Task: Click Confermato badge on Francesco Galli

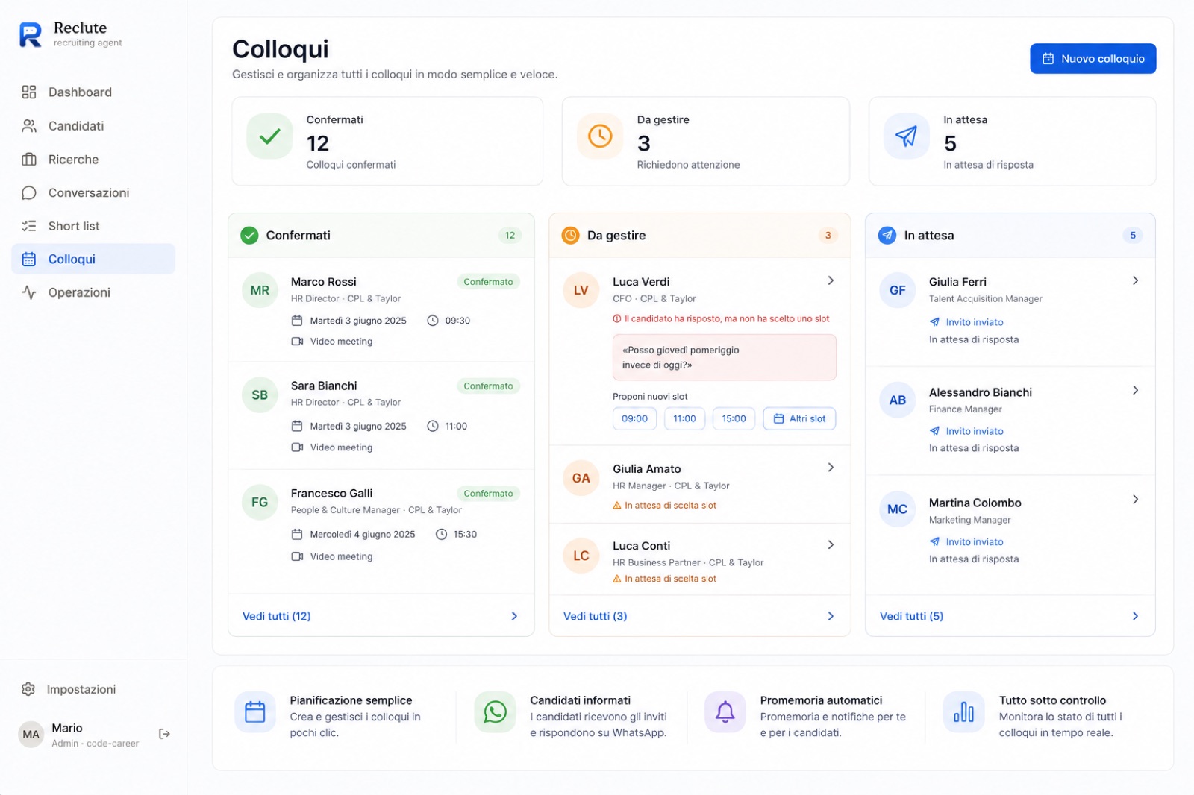Action: coord(488,494)
